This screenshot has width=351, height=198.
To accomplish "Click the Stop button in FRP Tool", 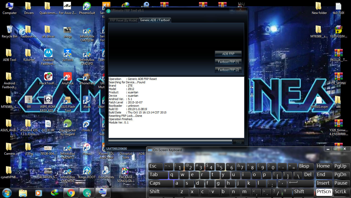I will (239, 142).
